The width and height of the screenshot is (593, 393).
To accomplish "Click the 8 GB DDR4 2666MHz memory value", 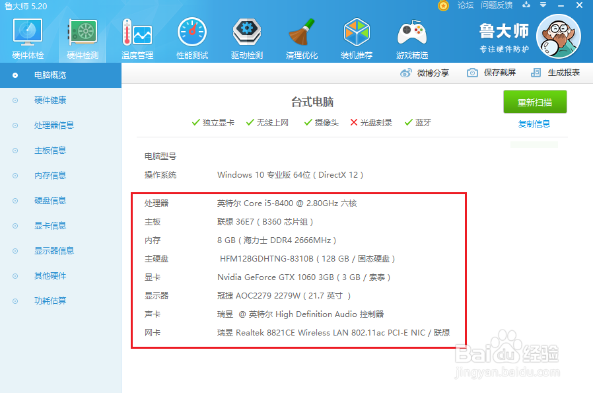I will pyautogui.click(x=277, y=240).
